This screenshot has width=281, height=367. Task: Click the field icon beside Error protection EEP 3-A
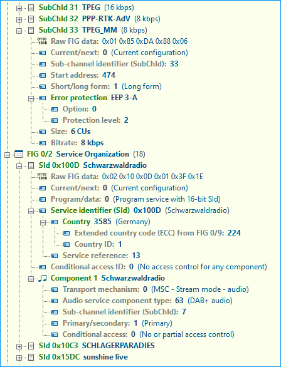(x=43, y=98)
